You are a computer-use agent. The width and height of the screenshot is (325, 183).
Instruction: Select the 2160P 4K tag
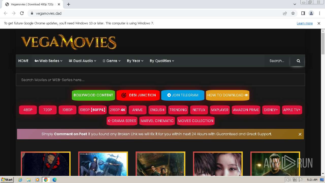118,110
